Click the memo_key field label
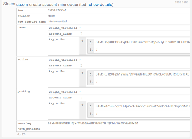Screen dimensions: 192x139 [25, 123]
